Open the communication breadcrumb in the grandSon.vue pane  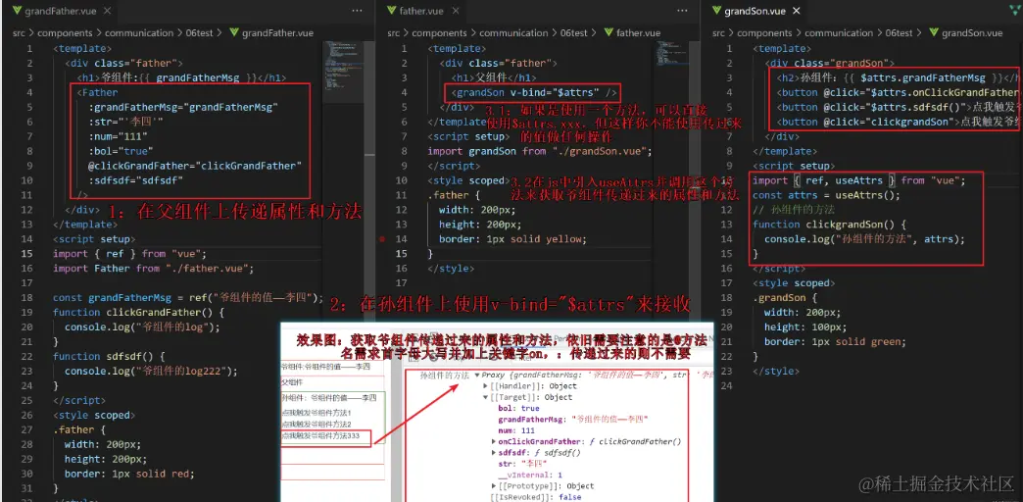click(x=839, y=33)
